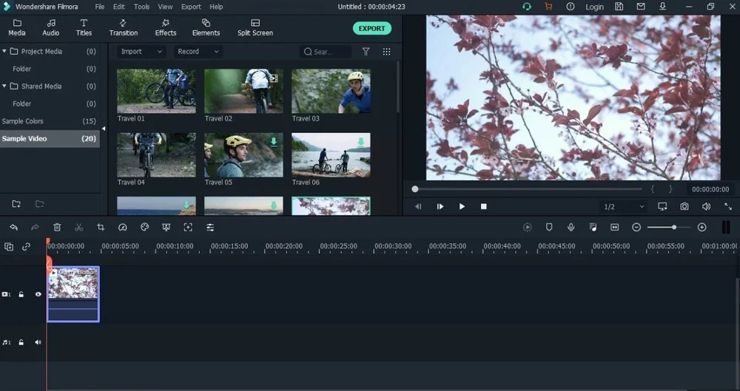Expand the preview quality 1/2 dropdown
740x391 pixels.
tap(622, 207)
